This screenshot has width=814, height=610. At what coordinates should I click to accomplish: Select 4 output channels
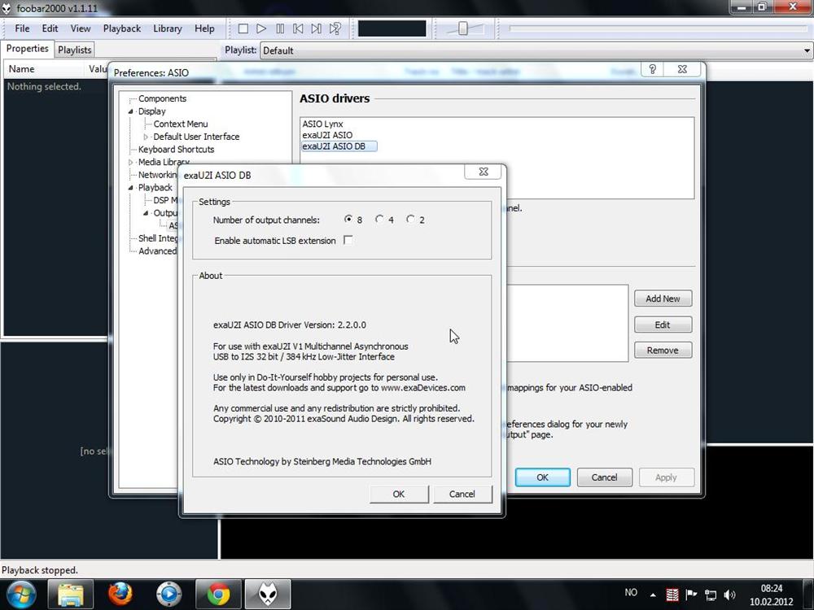379,220
